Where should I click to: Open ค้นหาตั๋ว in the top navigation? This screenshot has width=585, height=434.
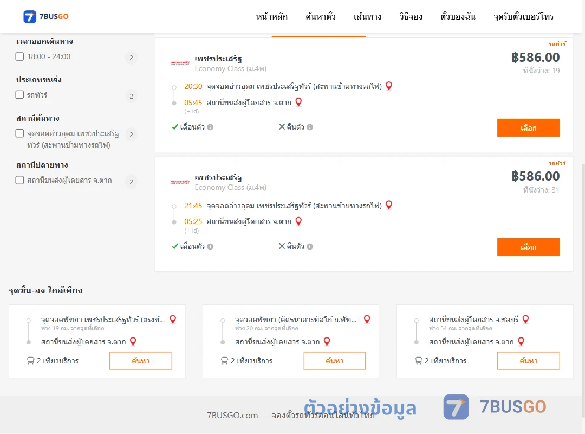coord(321,16)
